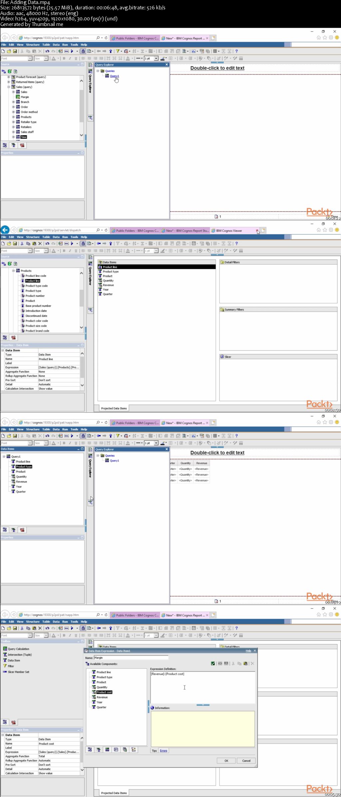Screen dimensions: 341x797
Task: Click inside the Expression Definition text box
Action: tap(203, 687)
